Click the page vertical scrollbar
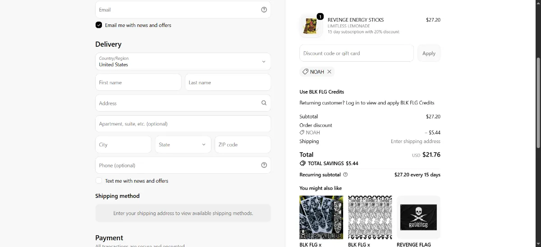Screen dimensions: 541x247 (538, 103)
